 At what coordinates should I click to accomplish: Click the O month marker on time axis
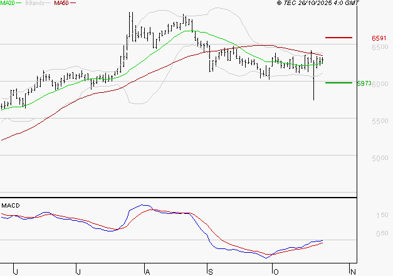pos(275,272)
